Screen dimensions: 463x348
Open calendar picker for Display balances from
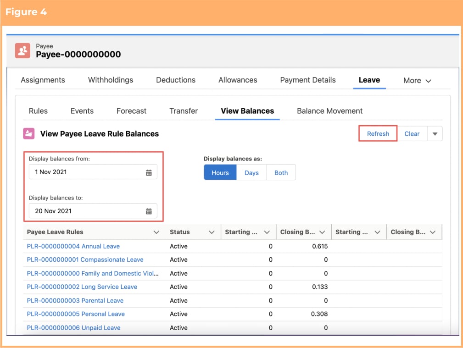(x=149, y=173)
